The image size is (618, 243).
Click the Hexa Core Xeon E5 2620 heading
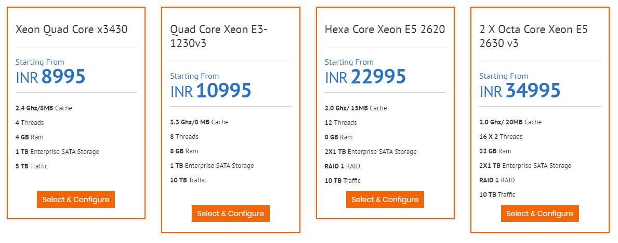385,30
